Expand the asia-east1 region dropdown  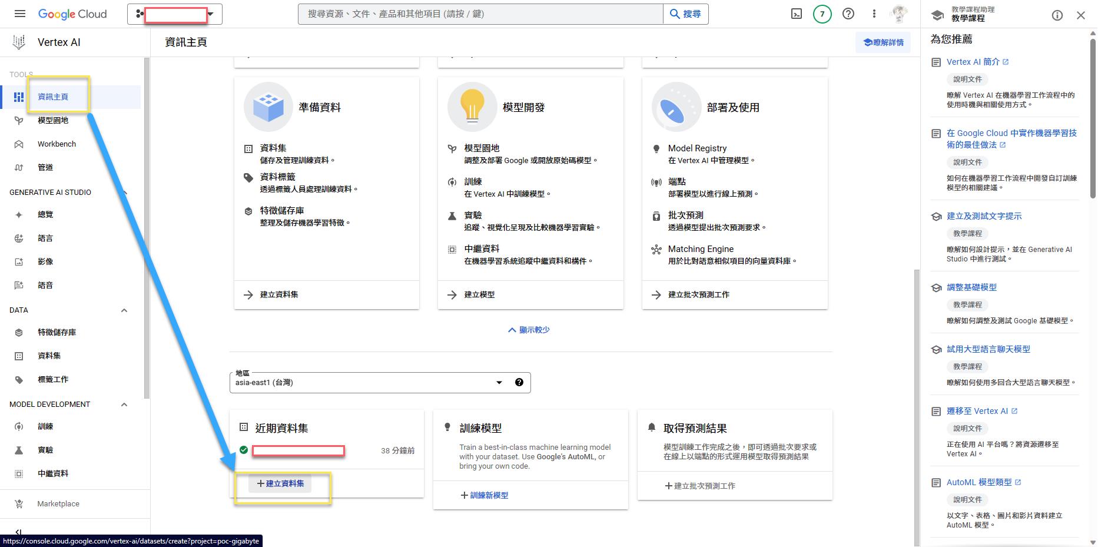coord(499,383)
